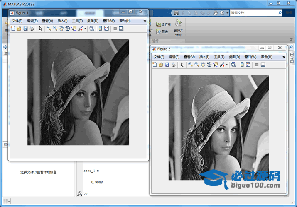This screenshot has width=297, height=207.
Task: Click back arrow in MATLAB folder toolbar
Action: (5, 47)
